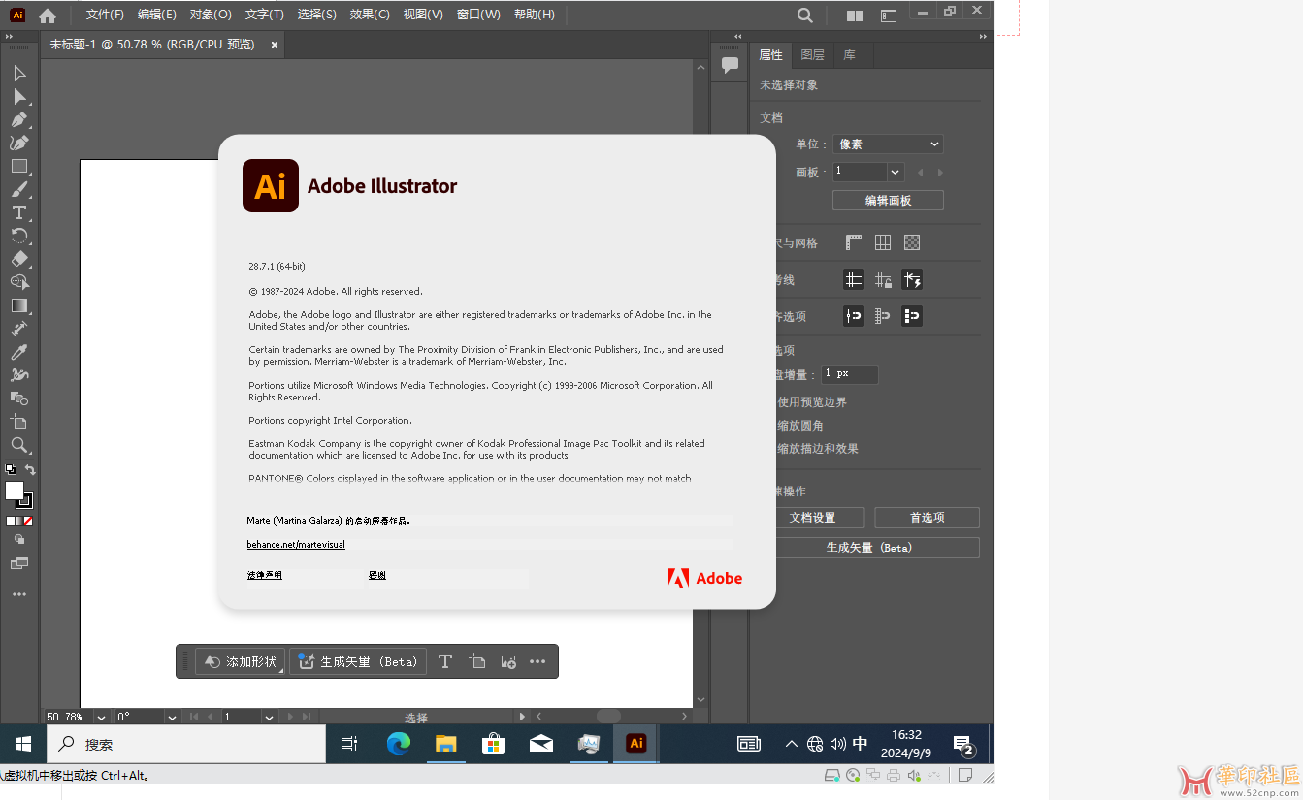Set color to None red-slash swatch
Screen dimensions: 1303x800
(x=28, y=521)
